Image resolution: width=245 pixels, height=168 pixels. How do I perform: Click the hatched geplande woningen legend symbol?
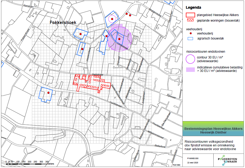point(190,20)
